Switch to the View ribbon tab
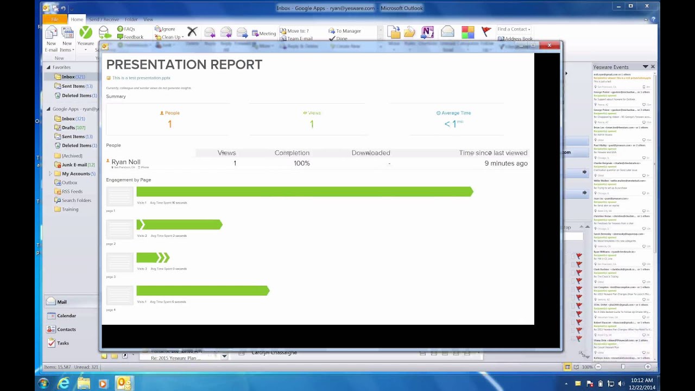The image size is (695, 391). [148, 20]
